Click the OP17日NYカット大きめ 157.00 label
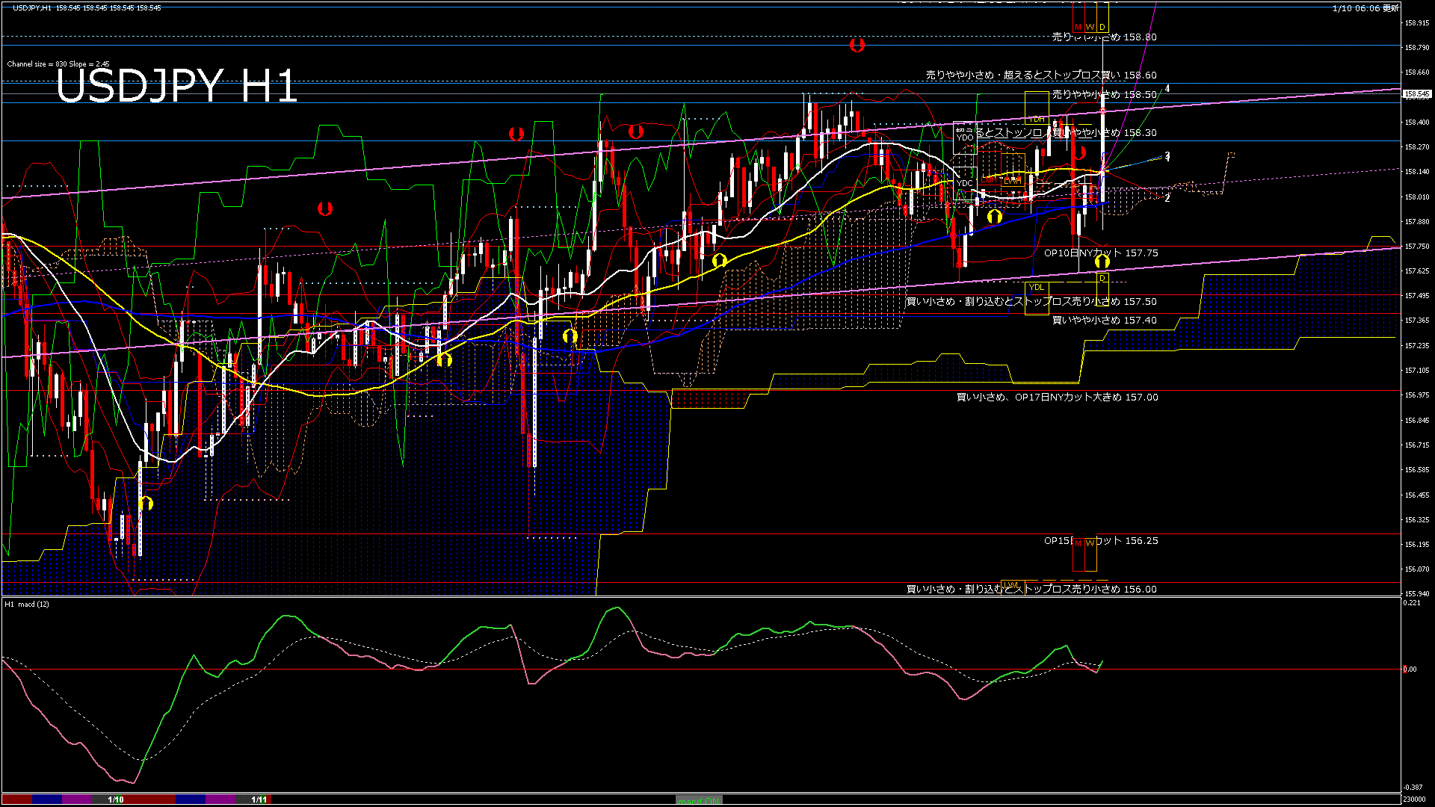Screen dimensions: 1435x807 pyautogui.click(x=1057, y=398)
